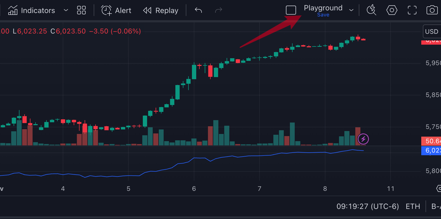Save the Playground layout

click(x=323, y=15)
